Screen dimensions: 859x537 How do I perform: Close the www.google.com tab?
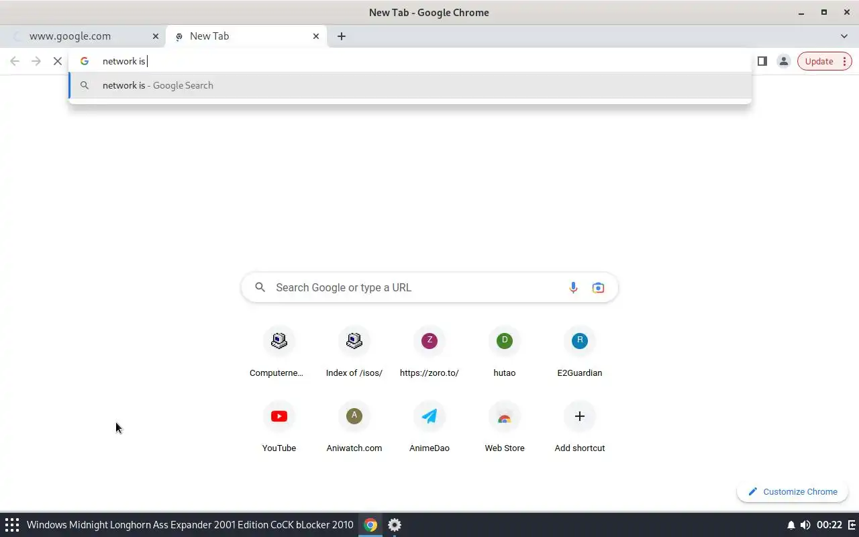[x=156, y=36]
